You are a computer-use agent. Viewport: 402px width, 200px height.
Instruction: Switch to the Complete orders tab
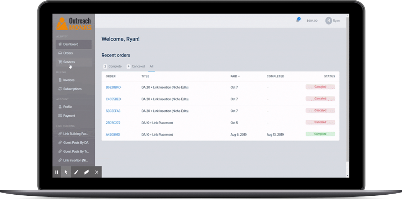pos(113,67)
